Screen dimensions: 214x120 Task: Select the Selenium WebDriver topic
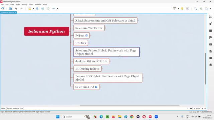(x=89, y=28)
